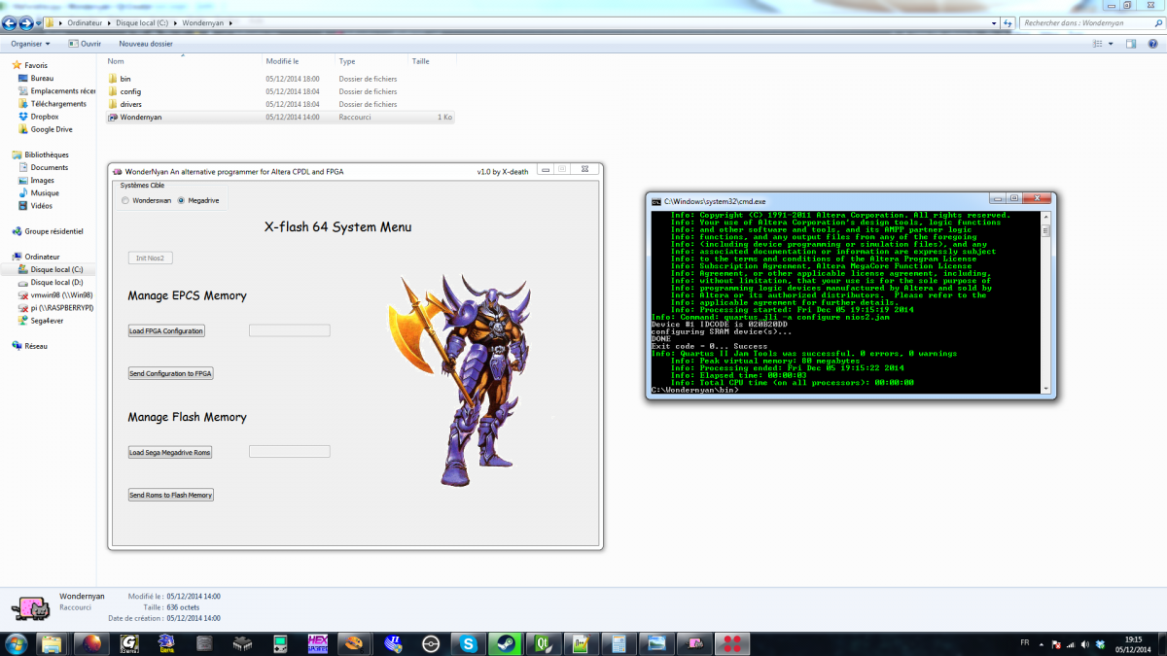
Task: Click Flash Memory progress bar field
Action: click(x=290, y=452)
